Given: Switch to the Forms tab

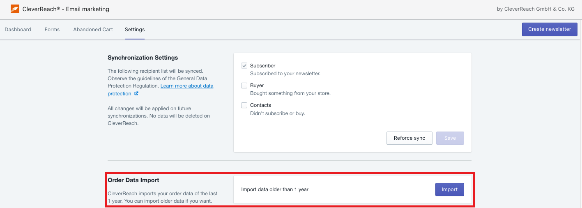Looking at the screenshot, I should (52, 30).
